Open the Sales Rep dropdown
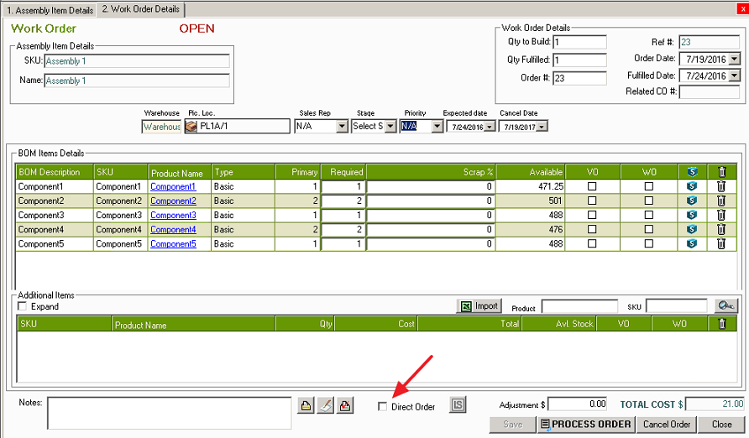 341,127
